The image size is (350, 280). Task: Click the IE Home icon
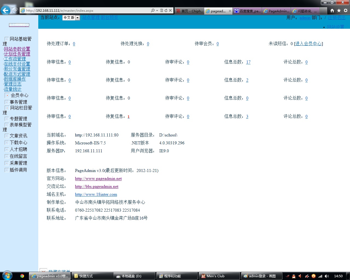(332, 10)
